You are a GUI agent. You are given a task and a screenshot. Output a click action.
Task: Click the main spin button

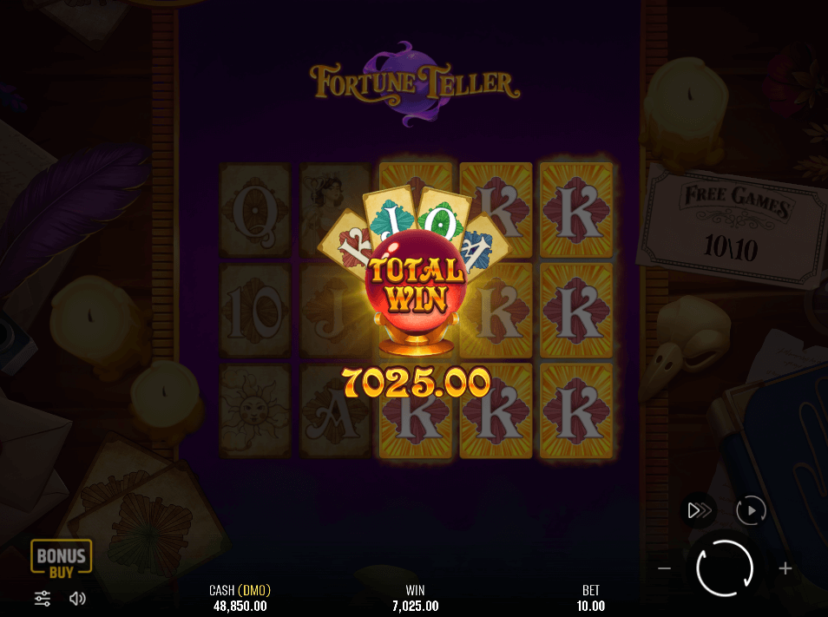(x=725, y=568)
